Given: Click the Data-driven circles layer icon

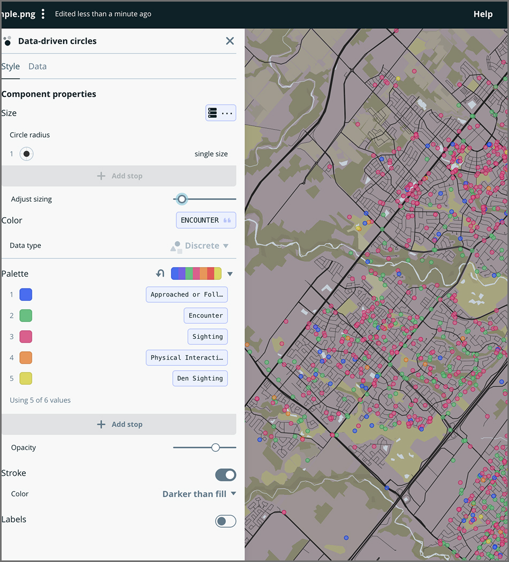Looking at the screenshot, I should click(x=7, y=41).
